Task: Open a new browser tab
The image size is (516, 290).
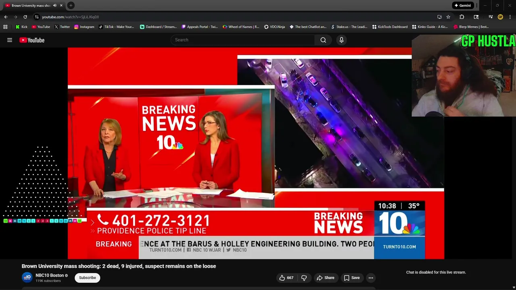Action: (x=71, y=5)
